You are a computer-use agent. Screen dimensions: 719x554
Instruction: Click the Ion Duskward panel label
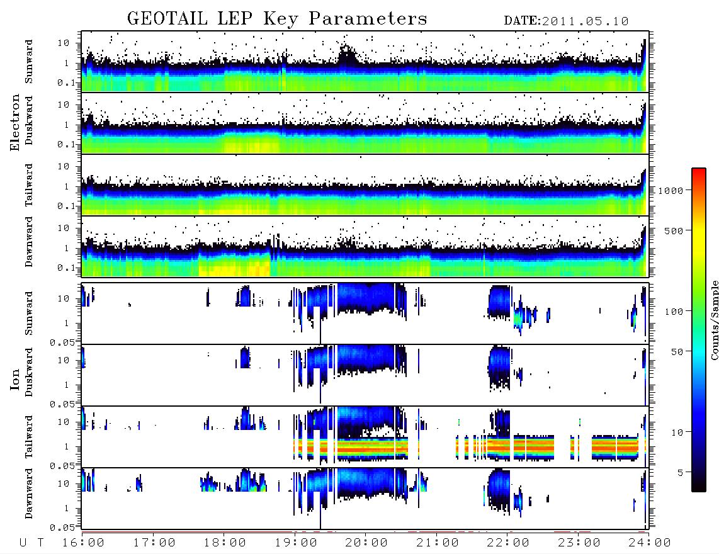coord(29,373)
